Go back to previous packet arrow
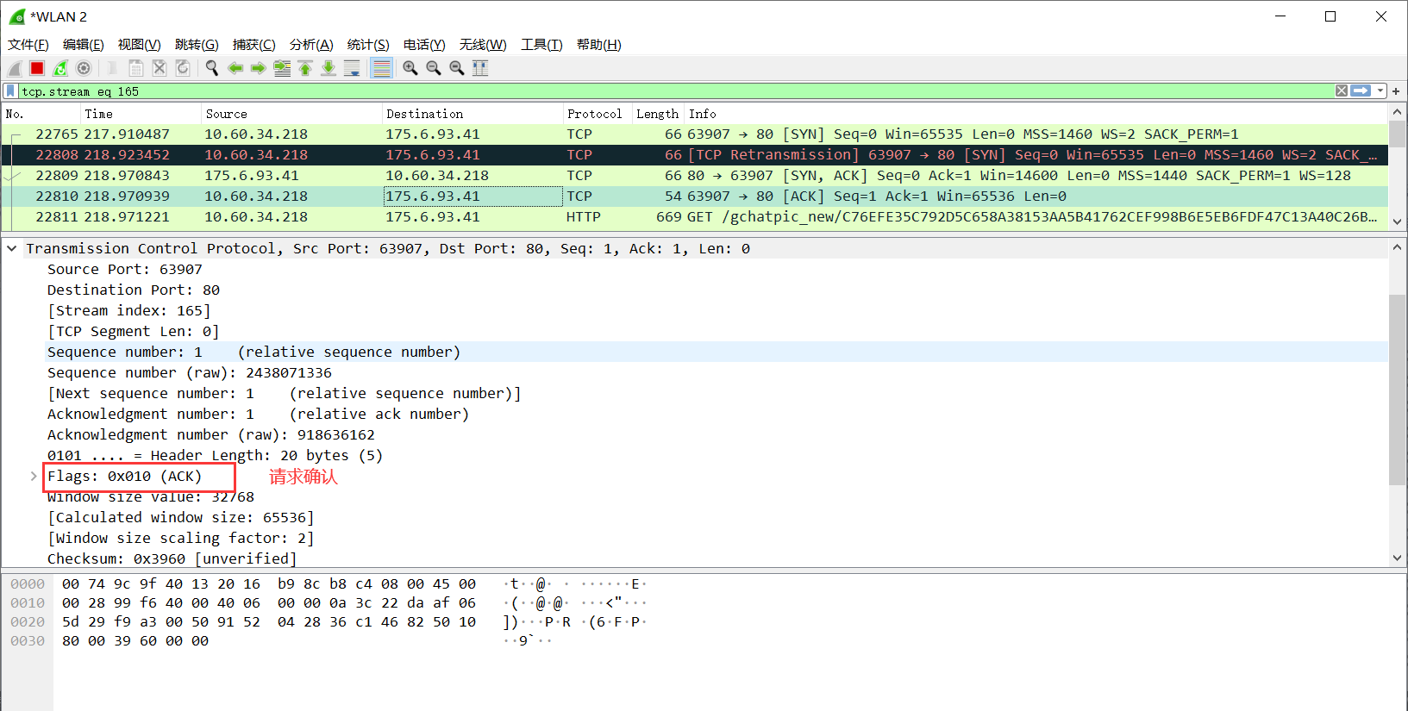 [235, 68]
